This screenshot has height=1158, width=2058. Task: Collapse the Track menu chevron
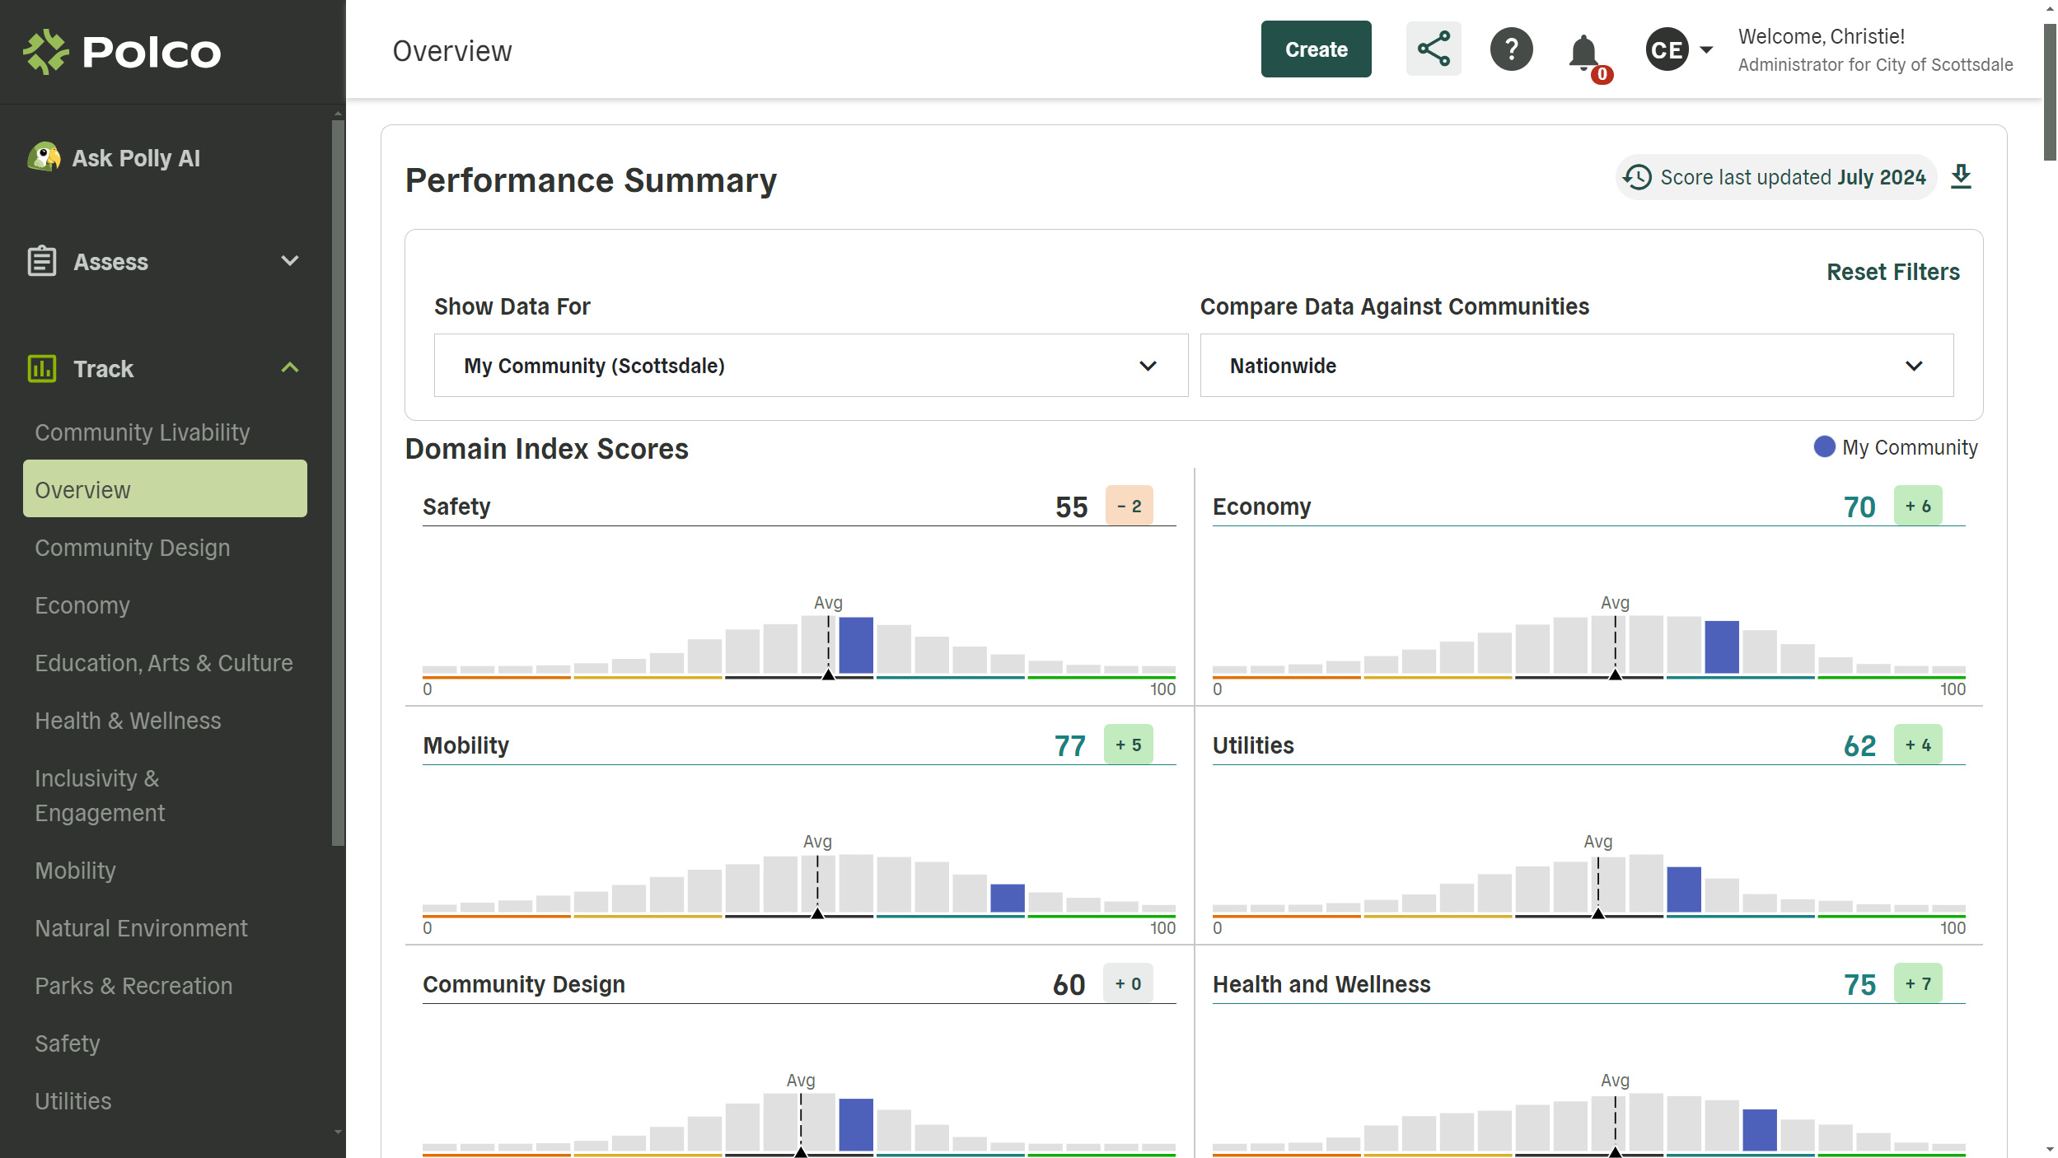pos(289,367)
